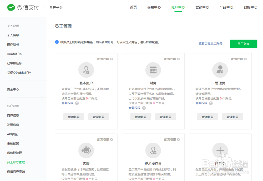
Task: Click the 基本账户 person icon
Action: coord(86,70)
